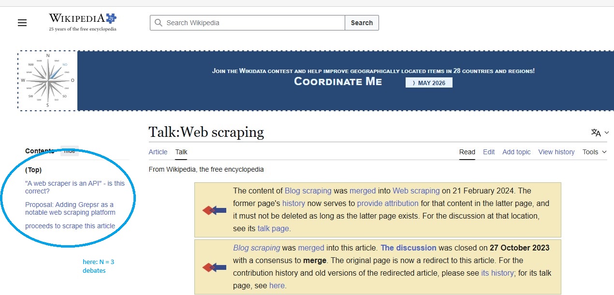Click "25 years of the free encyclopedia" tagline

pos(83,29)
